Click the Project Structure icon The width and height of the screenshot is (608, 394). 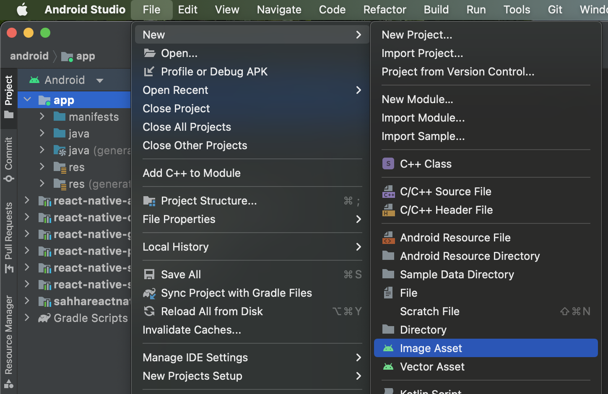[x=149, y=201]
